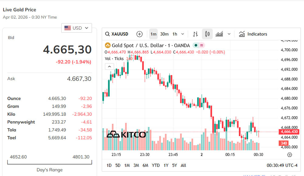Select the 1m interval
The width and height of the screenshot is (304, 176).
point(154,34)
